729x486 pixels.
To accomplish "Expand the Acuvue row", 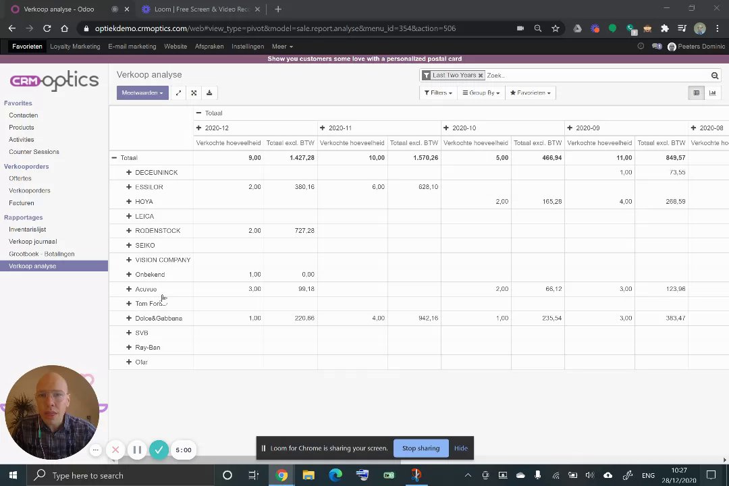I will click(129, 289).
